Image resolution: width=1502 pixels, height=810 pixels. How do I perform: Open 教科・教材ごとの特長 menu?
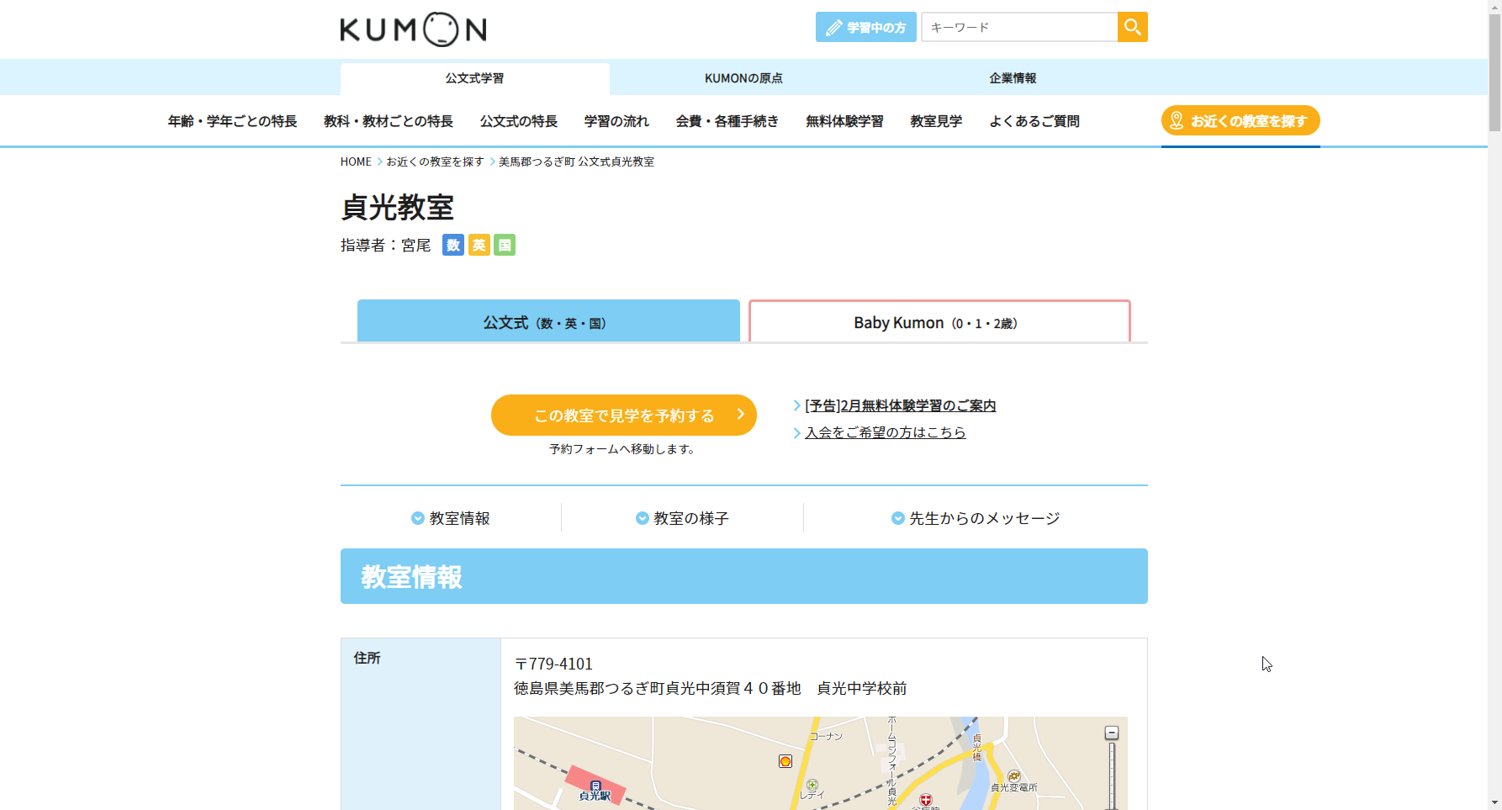(389, 121)
